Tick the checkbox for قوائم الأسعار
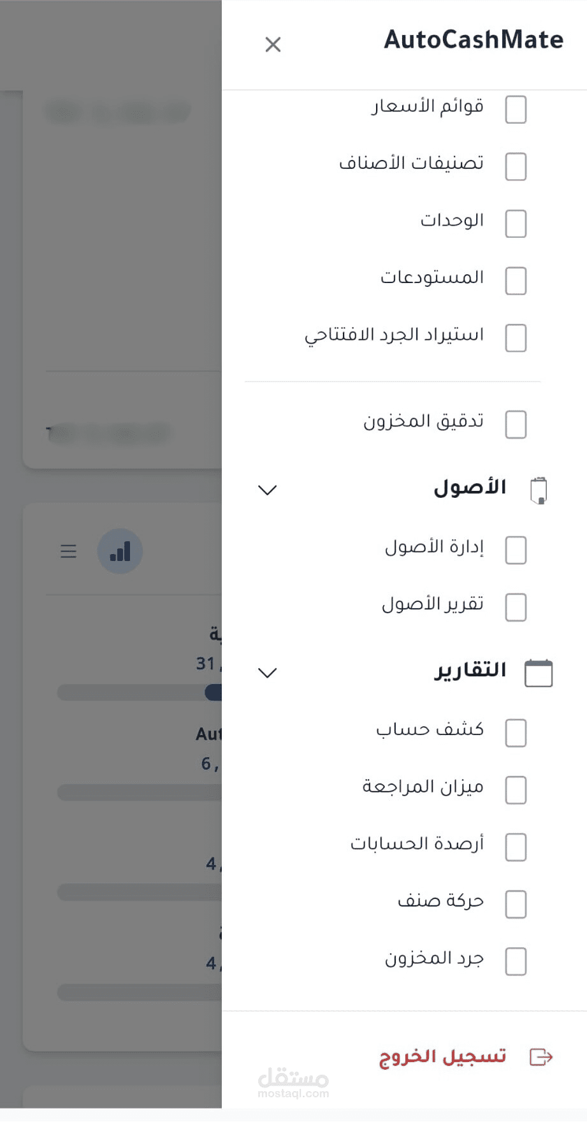The width and height of the screenshot is (587, 1122). point(516,110)
